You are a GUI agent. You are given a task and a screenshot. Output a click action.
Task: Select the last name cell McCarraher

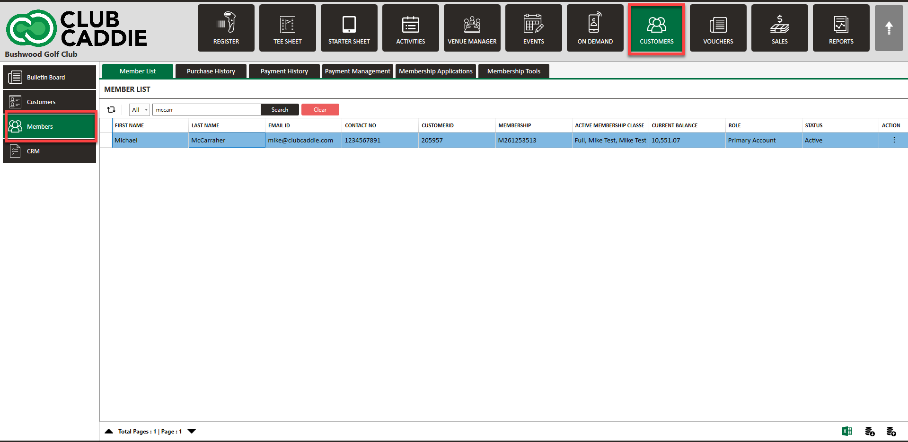click(227, 140)
